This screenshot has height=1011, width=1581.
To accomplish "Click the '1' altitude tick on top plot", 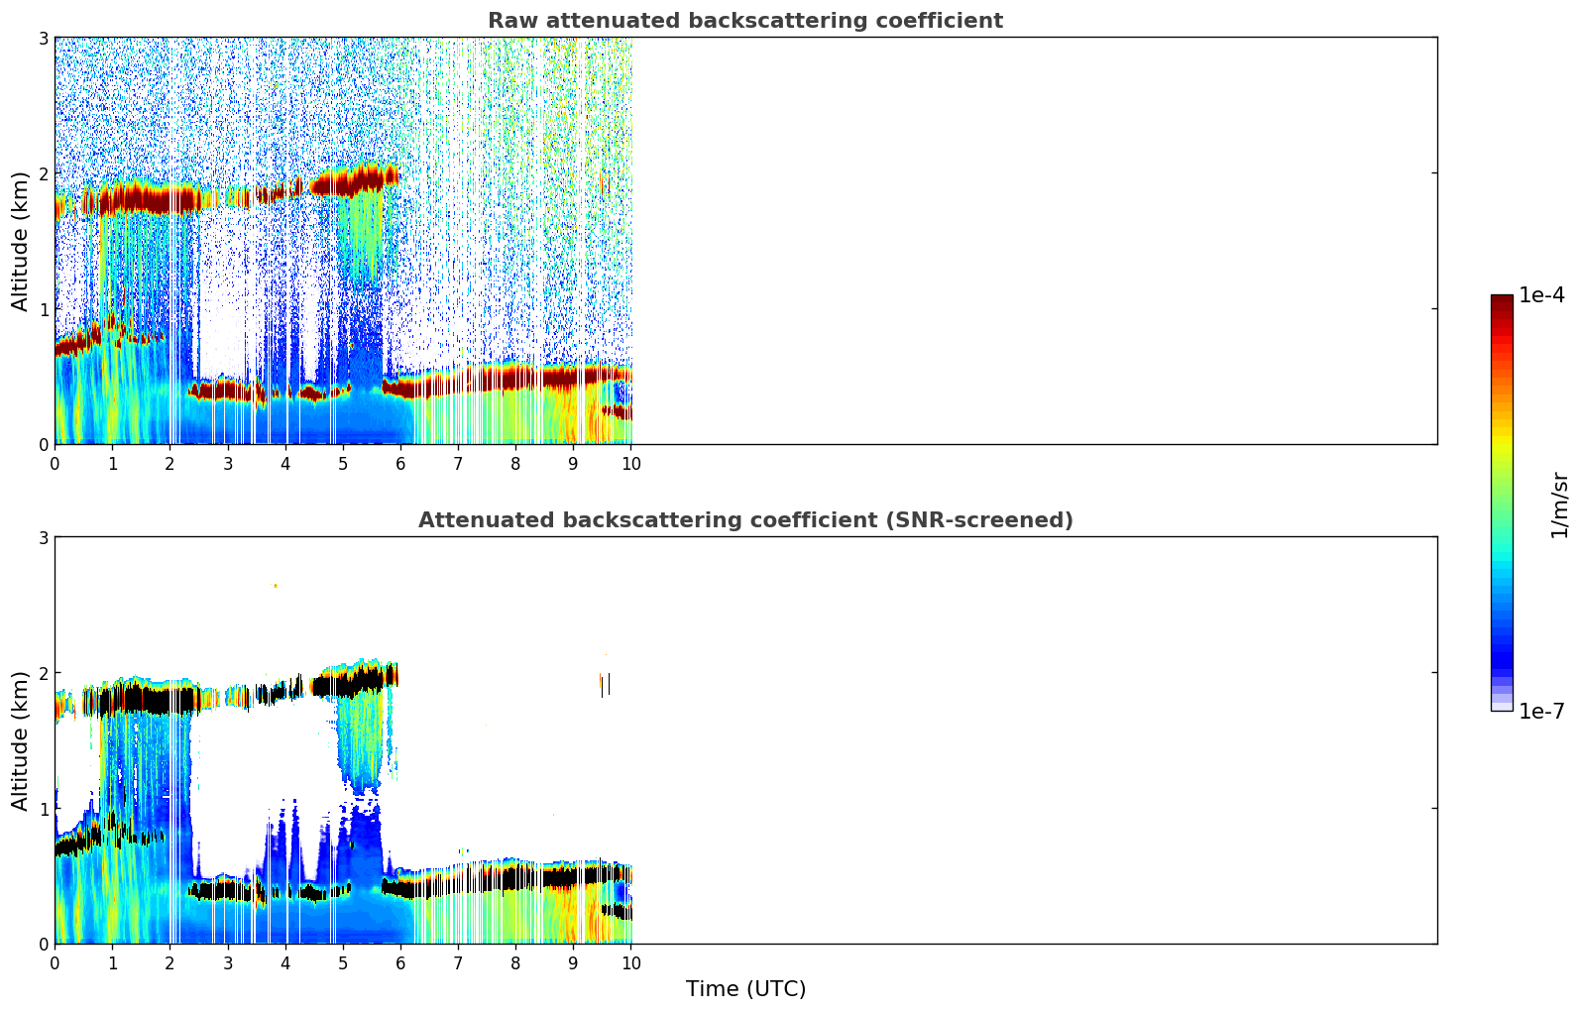I will tap(44, 309).
